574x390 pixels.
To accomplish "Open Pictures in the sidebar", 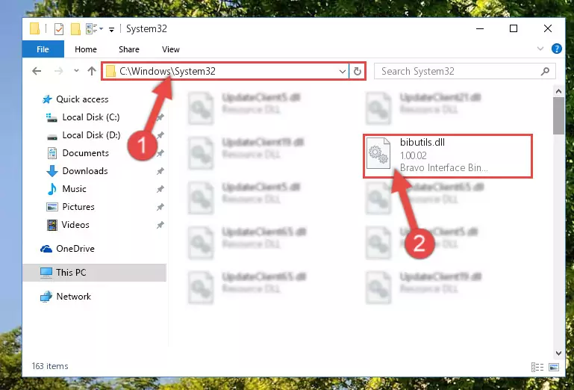I will (x=78, y=207).
